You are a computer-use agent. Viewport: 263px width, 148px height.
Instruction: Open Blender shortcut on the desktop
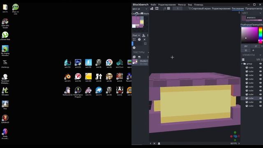(x=67, y=77)
